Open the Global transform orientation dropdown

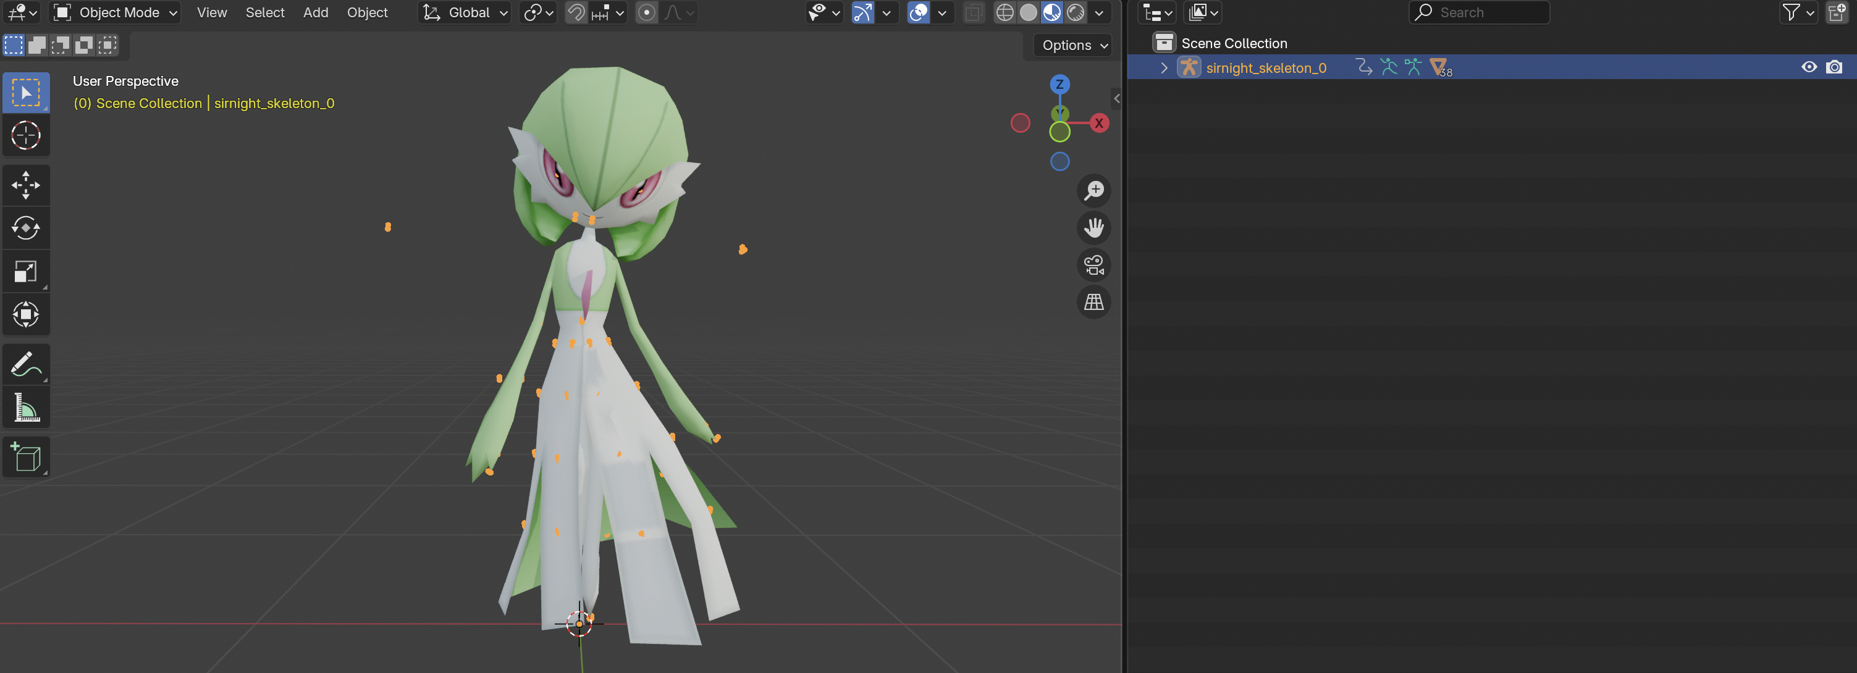(465, 12)
